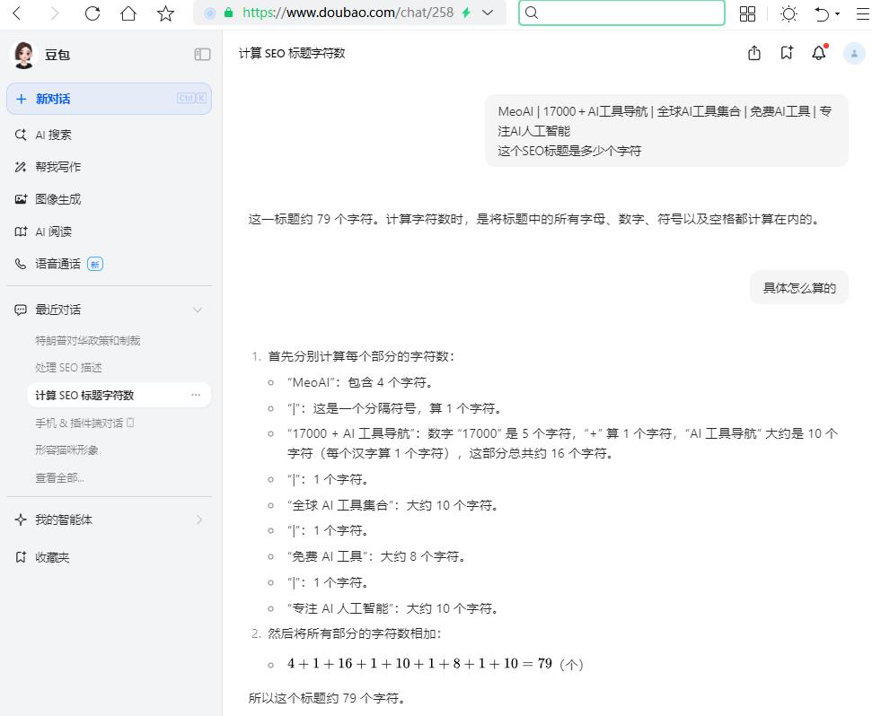Click the bullet “全球 AI 工具集合”：大约 10 个字符
872x716 pixels.
(x=393, y=505)
